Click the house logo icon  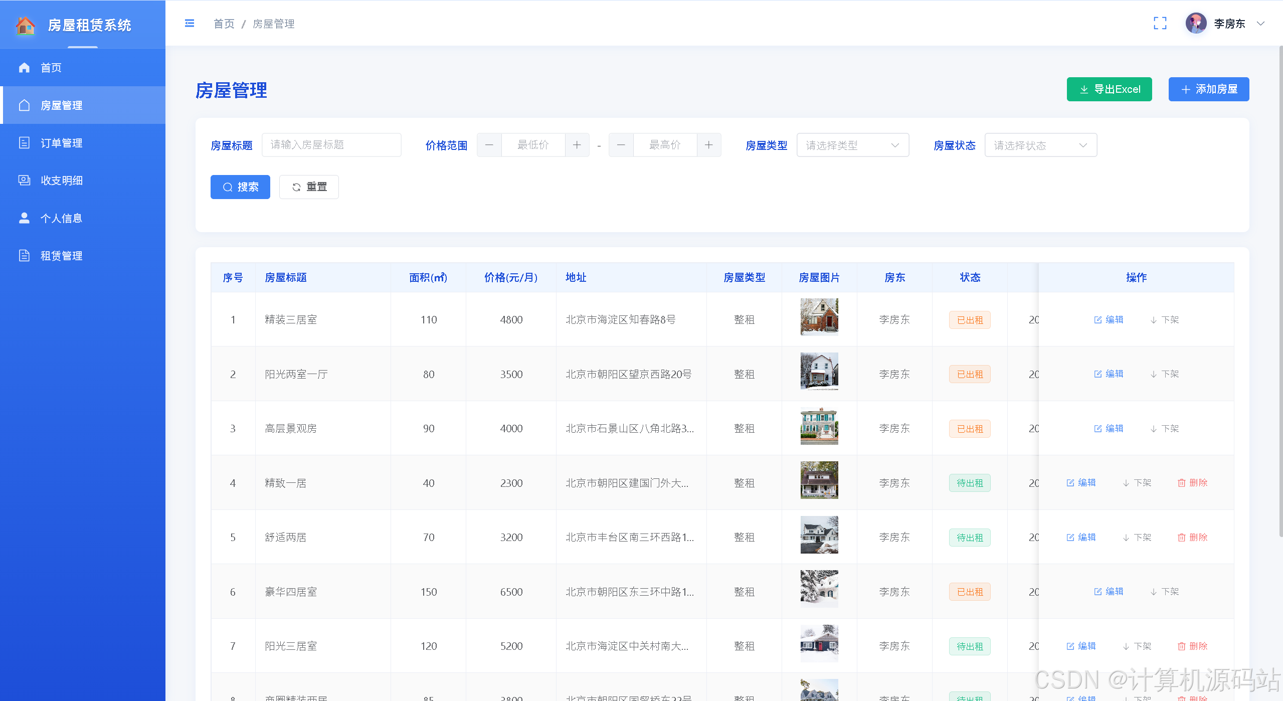point(25,25)
